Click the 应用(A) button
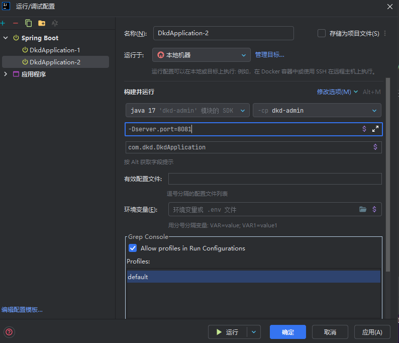This screenshot has width=399, height=343. click(x=372, y=332)
